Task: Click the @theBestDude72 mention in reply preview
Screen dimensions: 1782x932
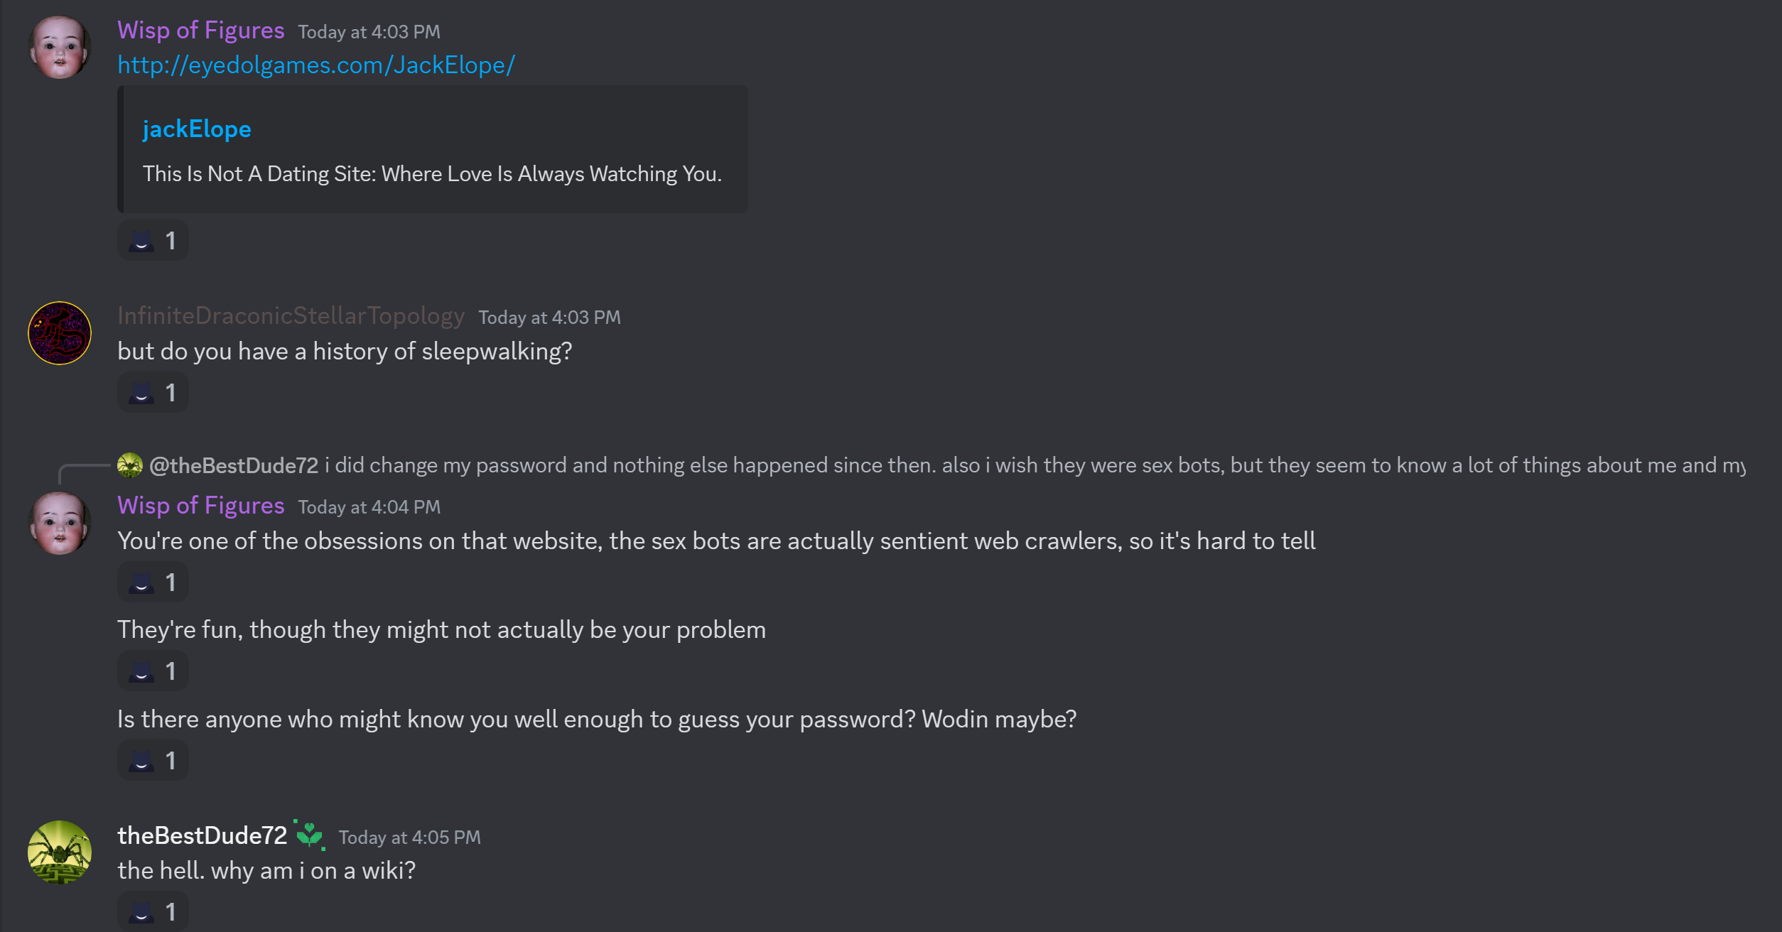Action: click(x=234, y=465)
